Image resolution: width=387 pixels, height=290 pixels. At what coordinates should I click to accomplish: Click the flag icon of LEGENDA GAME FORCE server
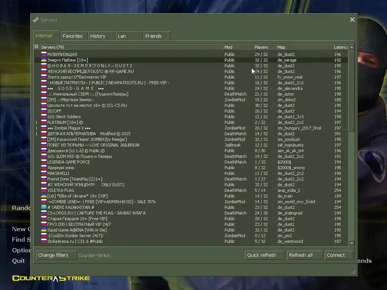44,162
